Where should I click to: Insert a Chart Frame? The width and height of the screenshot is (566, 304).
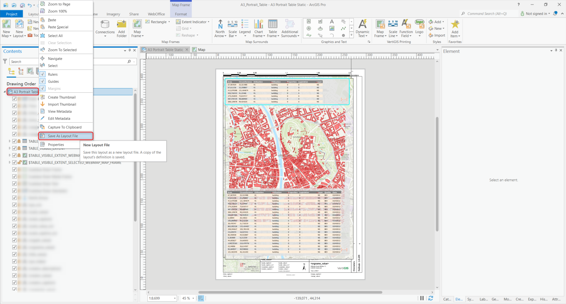(x=259, y=28)
